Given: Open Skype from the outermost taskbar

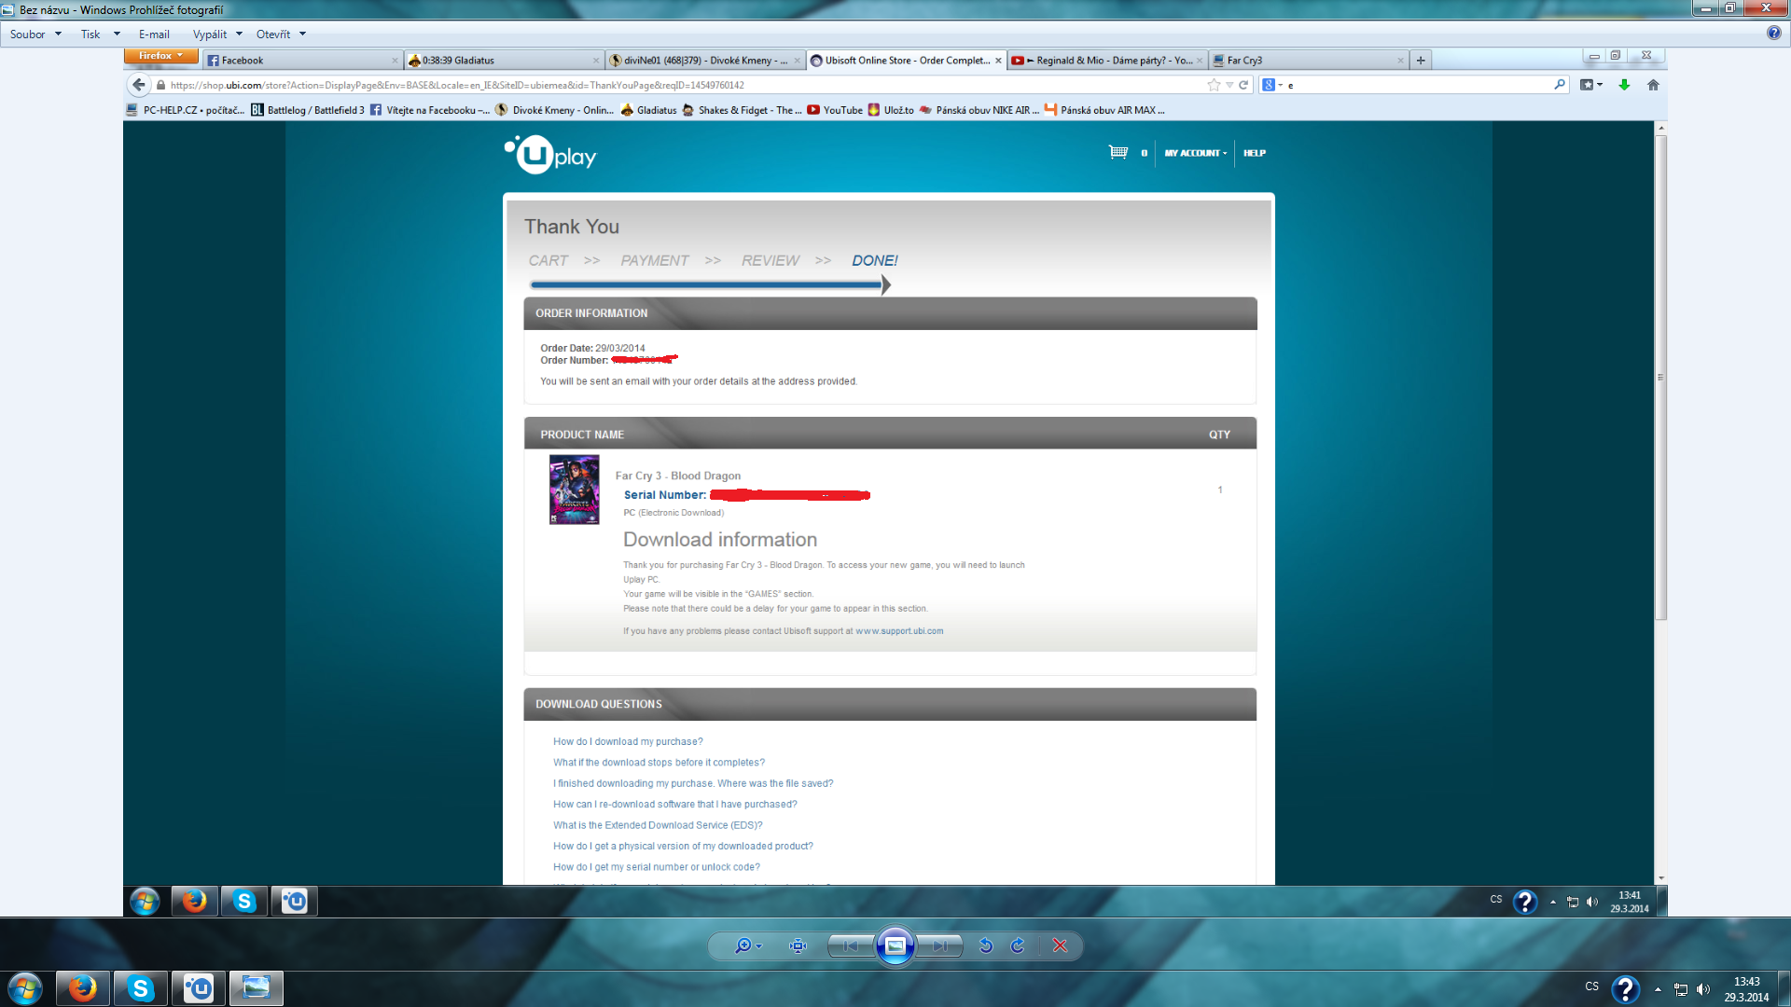Looking at the screenshot, I should point(141,987).
